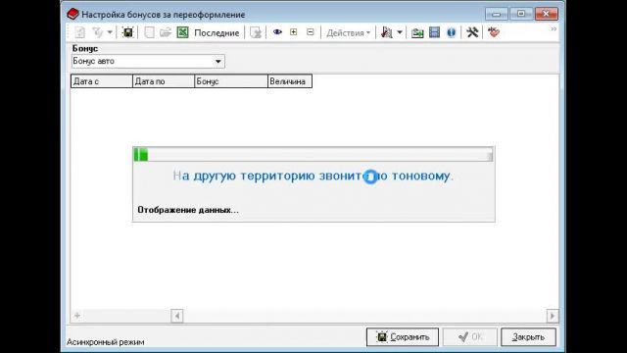Expand the toolbar overflow chevron
This screenshot has height=353, width=627.
pyautogui.click(x=554, y=29)
